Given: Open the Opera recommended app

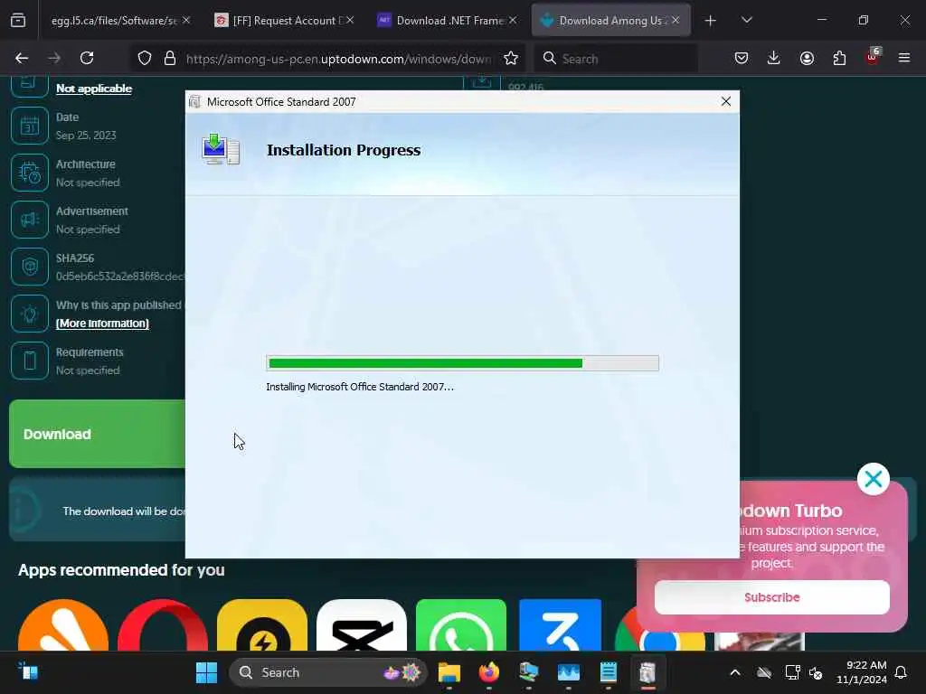Looking at the screenshot, I should point(163,625).
